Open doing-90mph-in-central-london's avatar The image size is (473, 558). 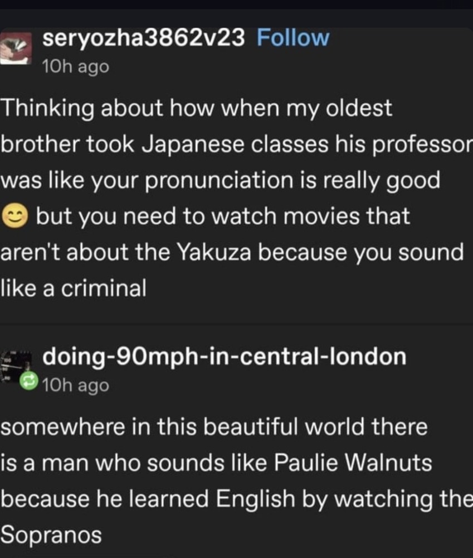click(16, 366)
